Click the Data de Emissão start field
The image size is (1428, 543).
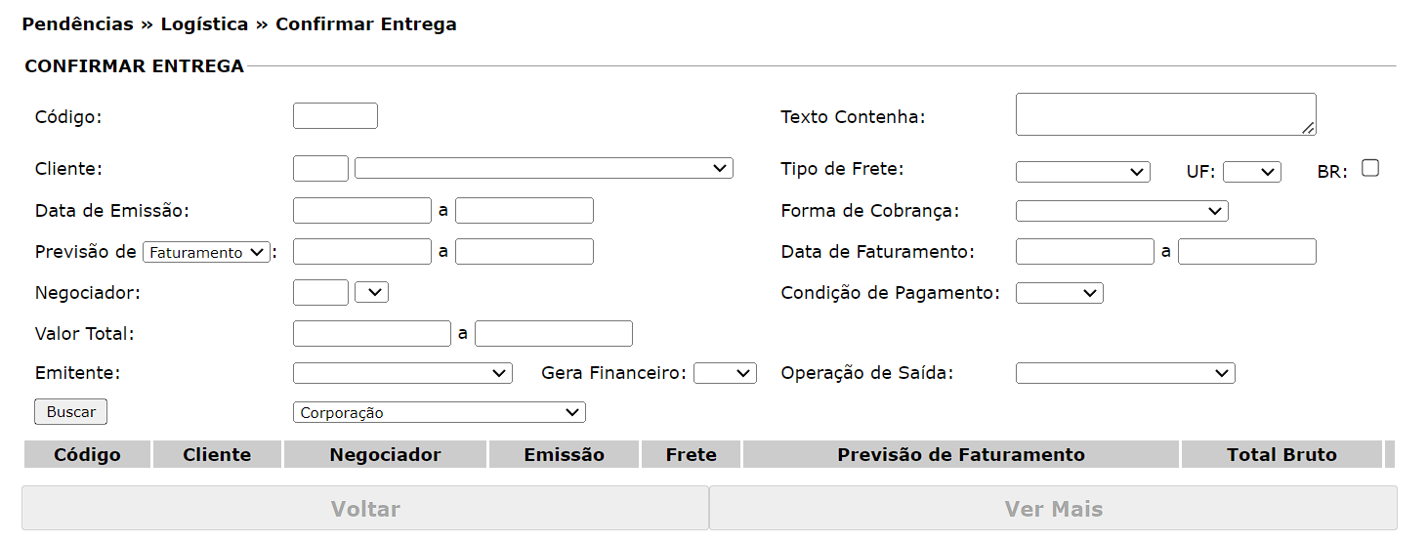click(x=361, y=211)
